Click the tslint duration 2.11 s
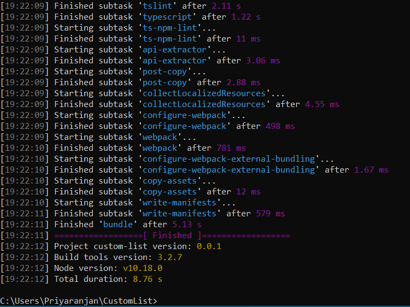Screen dimensions: 410x307 [x=226, y=6]
